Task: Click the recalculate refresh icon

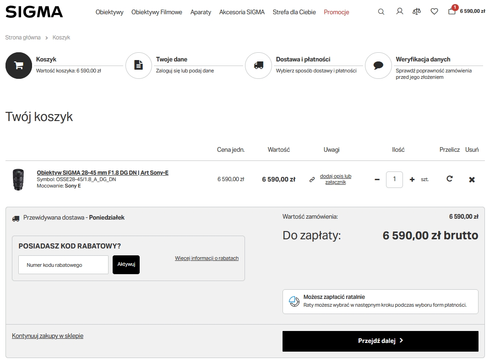Action: point(449,179)
